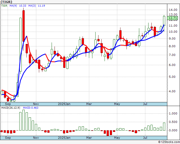
Task: Open the 12Stocks.com copyright link
Action: 169,142
